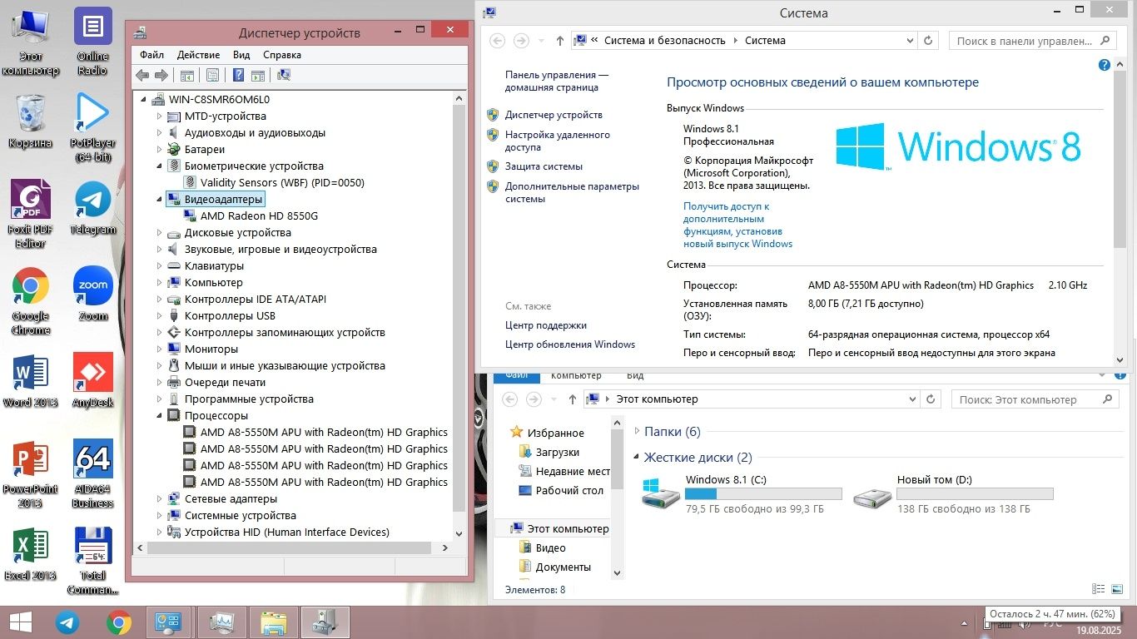Select Загрузки in explorer sidebar
Image resolution: width=1137 pixels, height=639 pixels.
[x=558, y=452]
